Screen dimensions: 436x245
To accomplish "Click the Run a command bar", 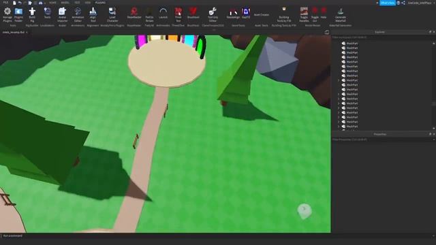I will pyautogui.click(x=217, y=236).
